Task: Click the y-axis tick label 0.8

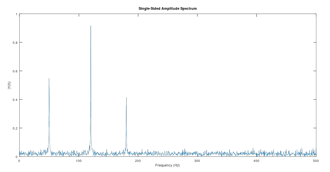Action: pos(15,43)
